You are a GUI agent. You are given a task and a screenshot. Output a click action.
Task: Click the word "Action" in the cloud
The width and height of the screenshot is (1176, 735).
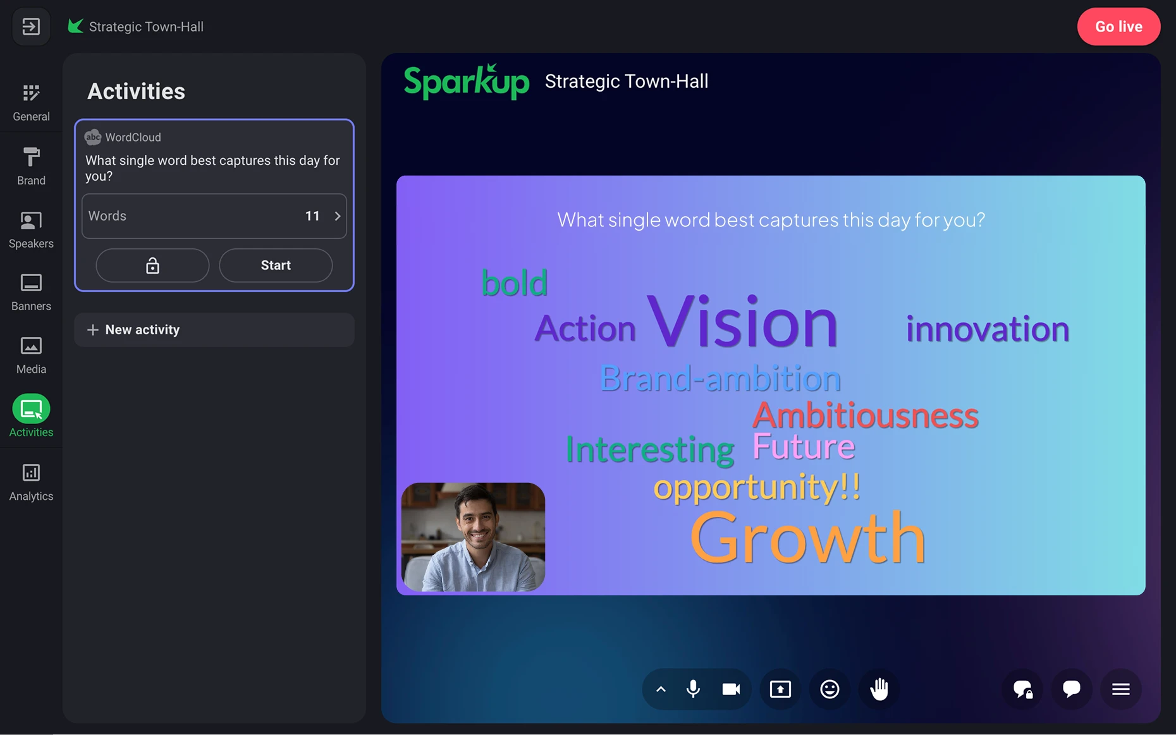point(585,329)
